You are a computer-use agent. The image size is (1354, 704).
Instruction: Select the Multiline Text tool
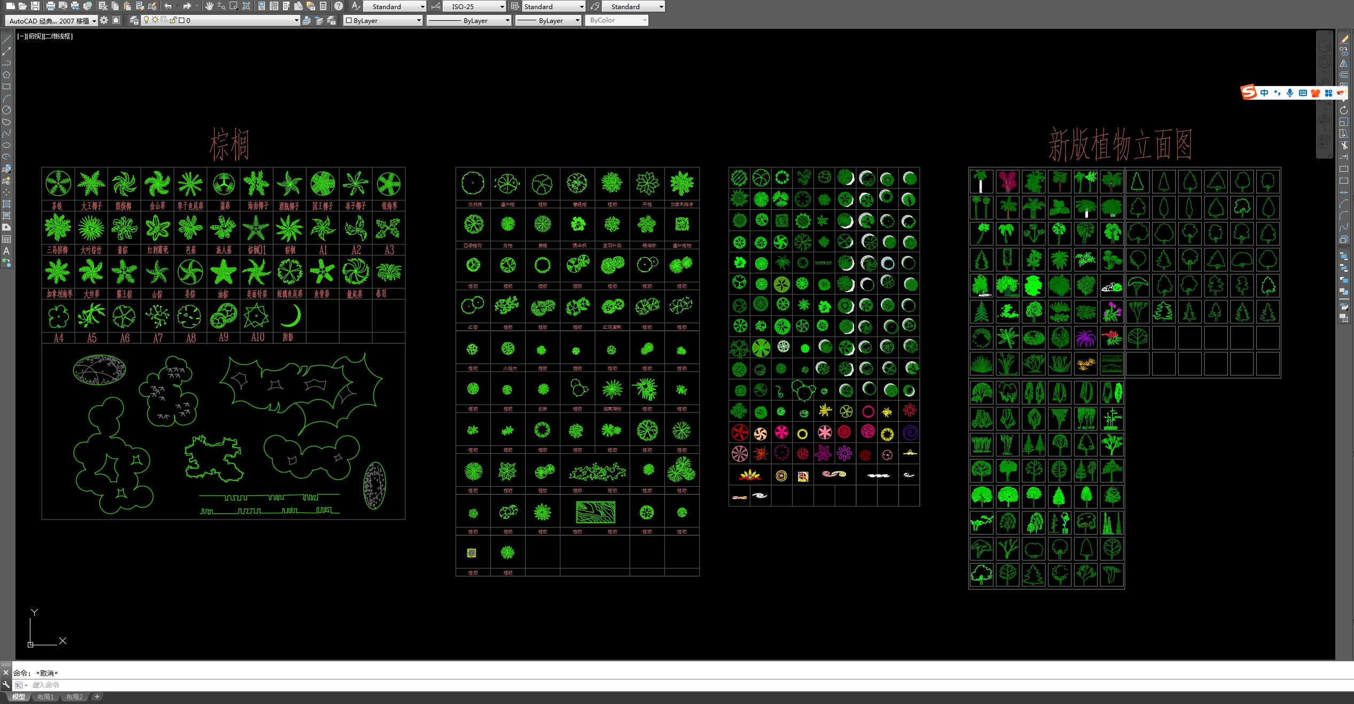pos(6,251)
